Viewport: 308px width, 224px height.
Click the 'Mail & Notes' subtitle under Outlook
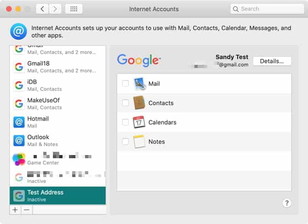click(x=43, y=144)
